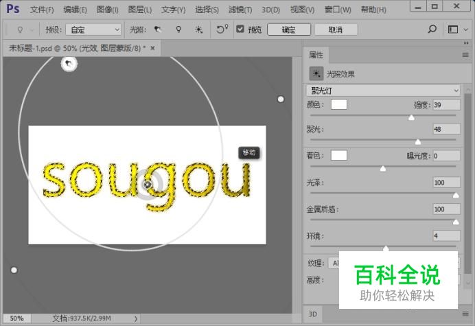
Task: Open the 编辑(E) menu
Action: click(x=75, y=10)
